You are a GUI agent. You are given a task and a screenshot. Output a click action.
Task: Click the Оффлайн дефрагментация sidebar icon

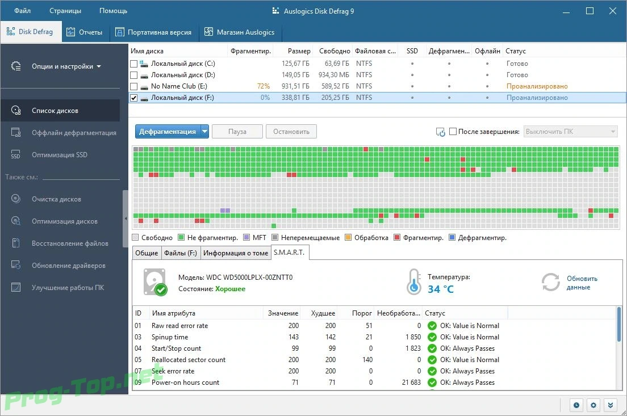[x=16, y=132]
